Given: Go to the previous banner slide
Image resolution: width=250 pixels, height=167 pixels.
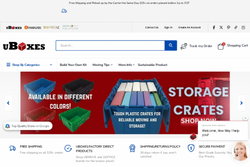Looking at the screenshot, I should (8, 103).
